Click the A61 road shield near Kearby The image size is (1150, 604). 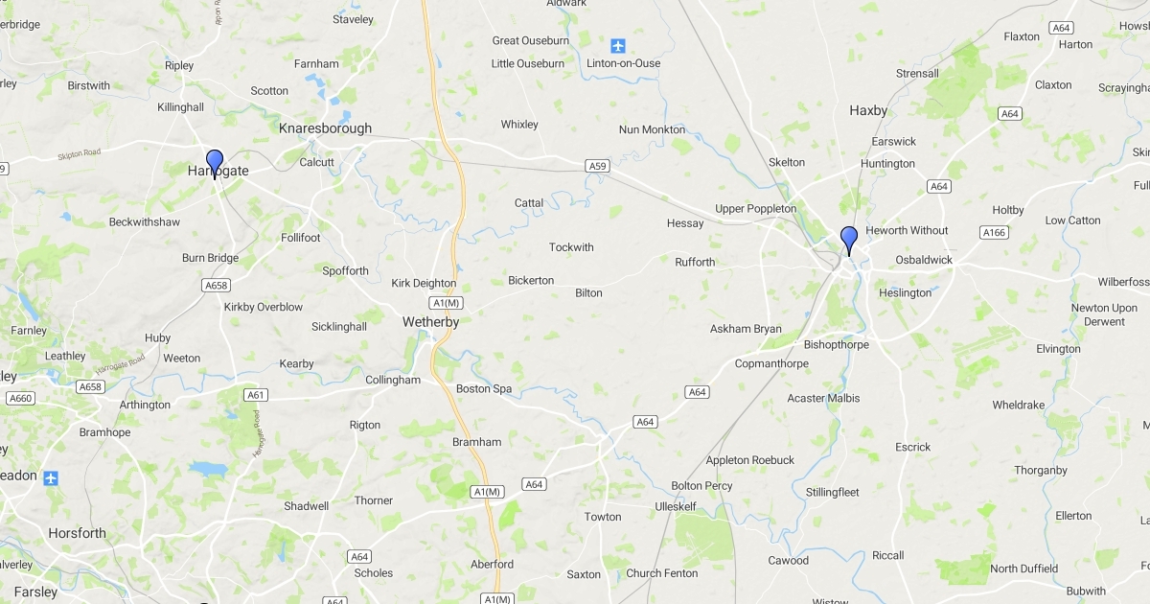255,394
